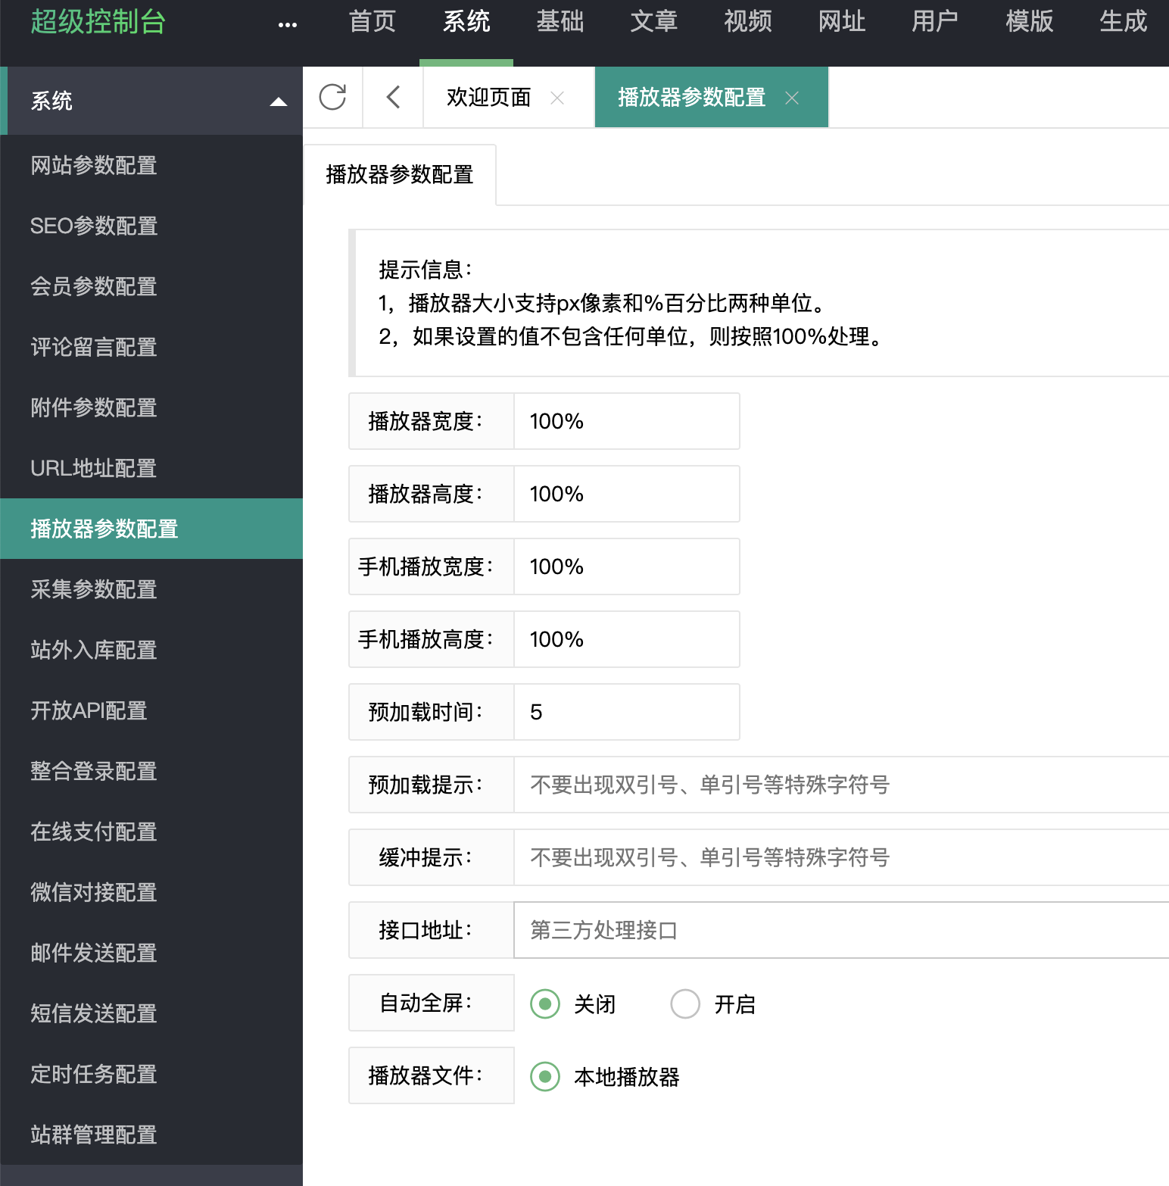Image resolution: width=1169 pixels, height=1186 pixels.
Task: Close the 欢迎页面 tab
Action: pyautogui.click(x=557, y=98)
